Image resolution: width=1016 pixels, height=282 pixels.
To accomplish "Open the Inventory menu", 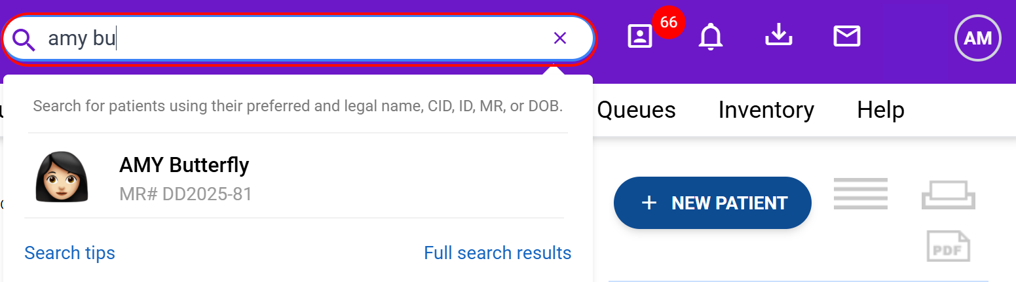I will 766,110.
